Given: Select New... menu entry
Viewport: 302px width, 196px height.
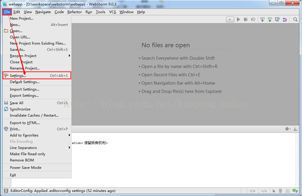Looking at the screenshot, I should click(x=37, y=24).
